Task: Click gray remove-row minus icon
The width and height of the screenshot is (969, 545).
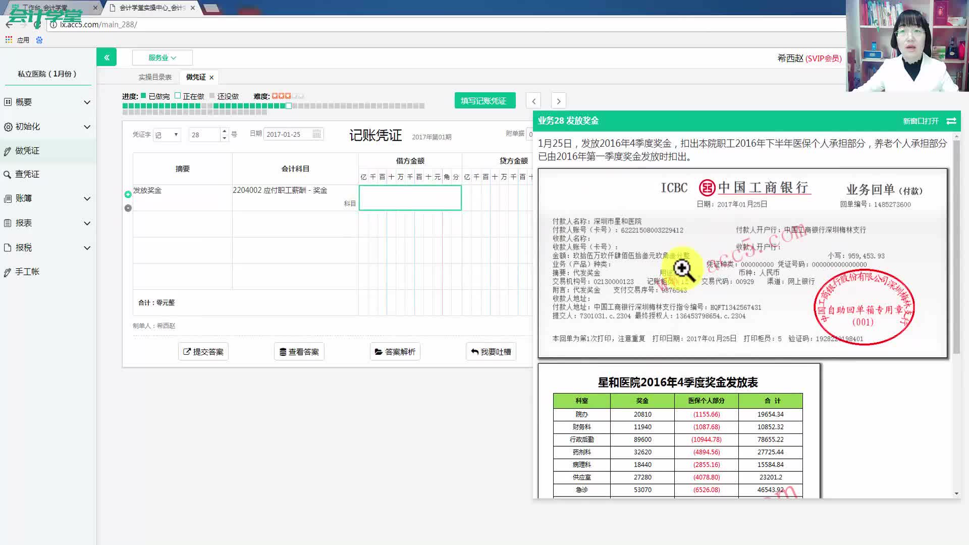Action: pos(128,208)
